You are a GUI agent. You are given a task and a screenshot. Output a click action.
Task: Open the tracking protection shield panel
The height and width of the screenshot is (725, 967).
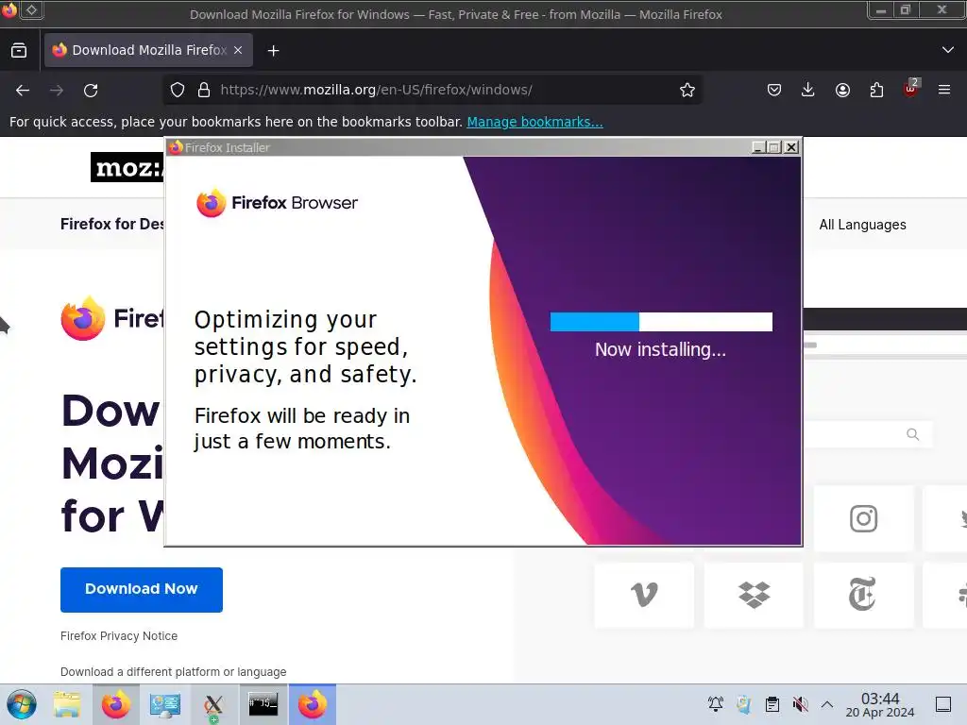[x=178, y=90]
